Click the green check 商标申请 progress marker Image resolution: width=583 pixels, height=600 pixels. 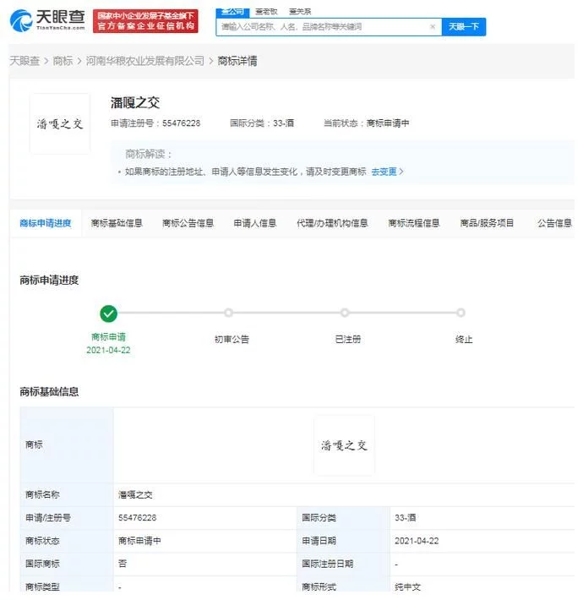[x=109, y=314]
